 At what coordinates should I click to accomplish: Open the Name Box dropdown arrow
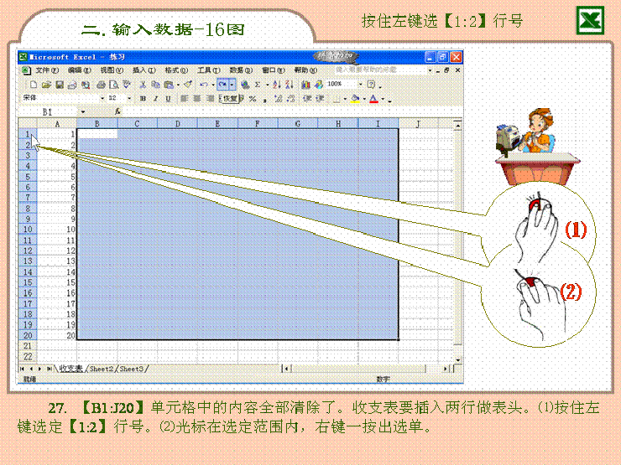click(x=83, y=111)
